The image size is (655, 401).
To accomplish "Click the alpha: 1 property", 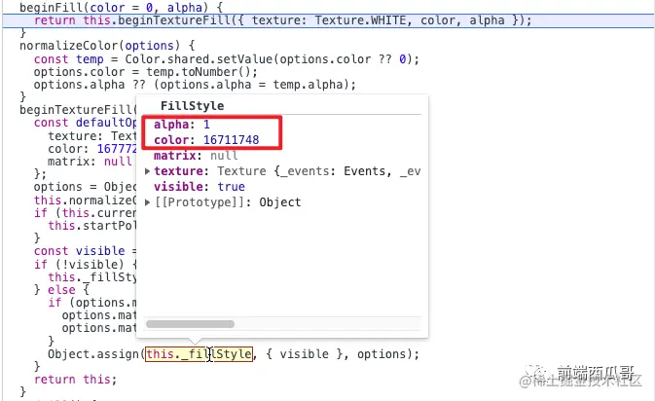I will coord(182,125).
